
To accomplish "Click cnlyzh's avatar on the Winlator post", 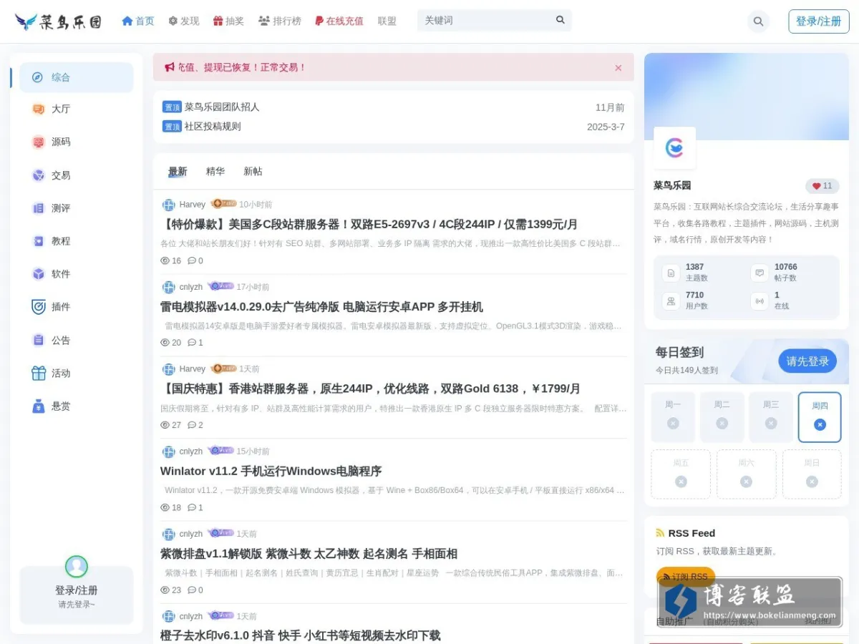I will [x=169, y=452].
